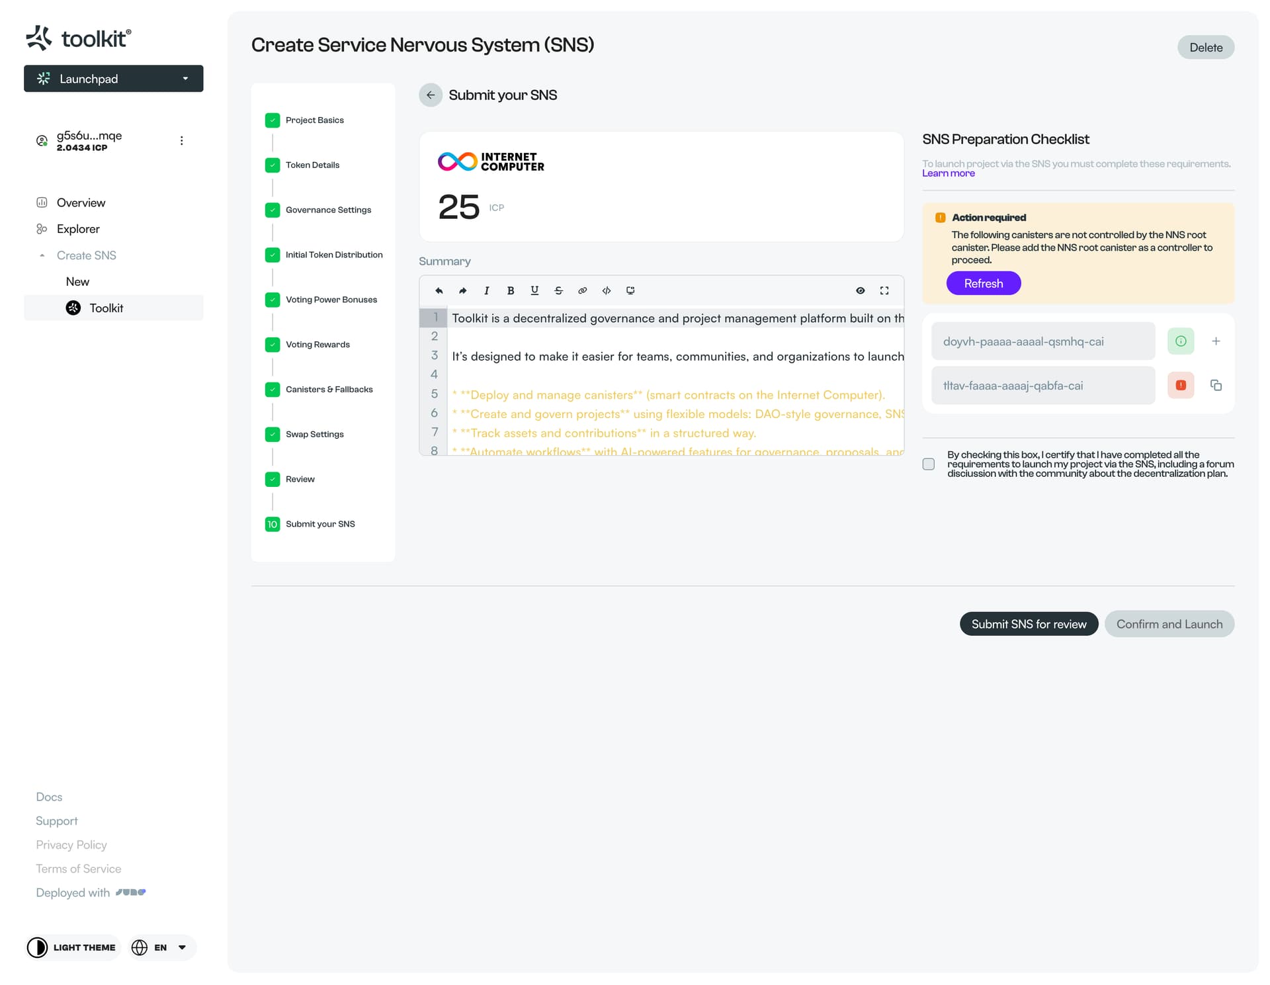This screenshot has height=985, width=1270.
Task: Open the Explorer sidebar item
Action: [x=78, y=229]
